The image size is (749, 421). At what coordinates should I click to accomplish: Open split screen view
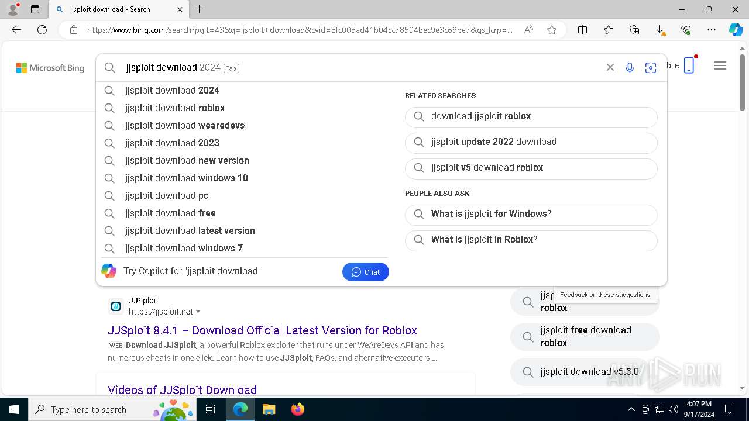[x=583, y=30]
